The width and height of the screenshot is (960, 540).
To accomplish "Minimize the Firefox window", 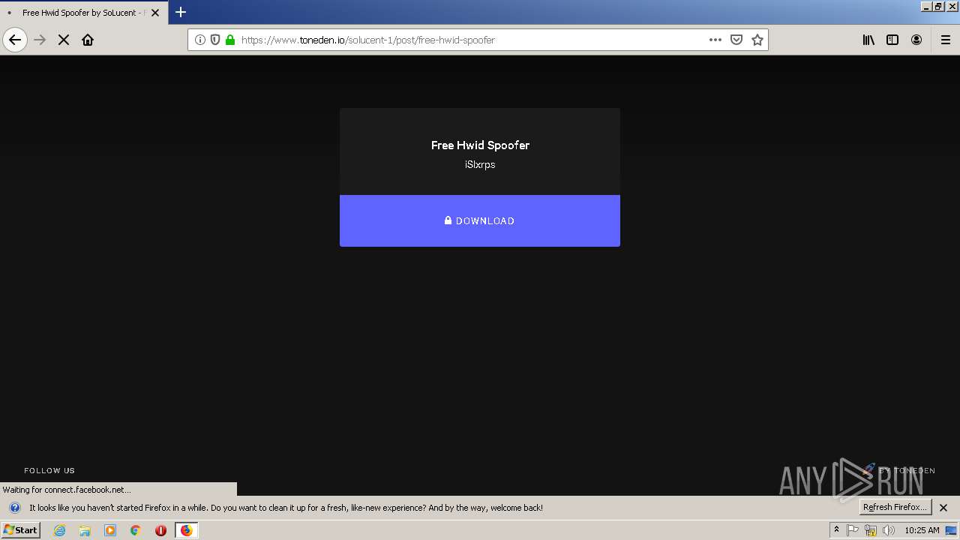I will pyautogui.click(x=926, y=6).
